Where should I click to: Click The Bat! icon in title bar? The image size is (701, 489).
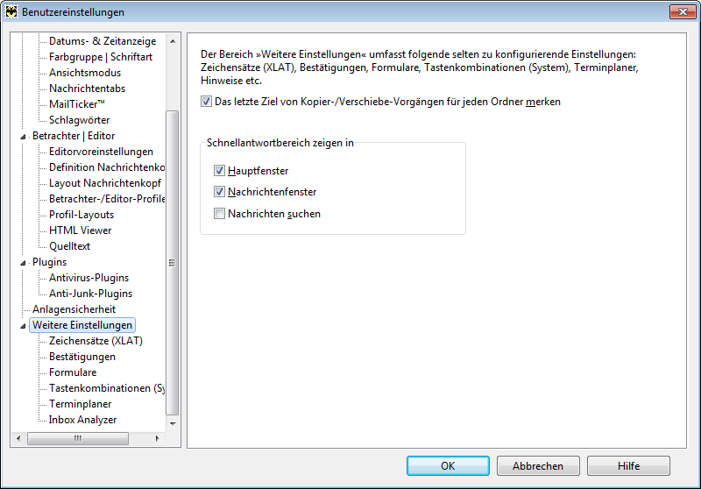coord(11,12)
